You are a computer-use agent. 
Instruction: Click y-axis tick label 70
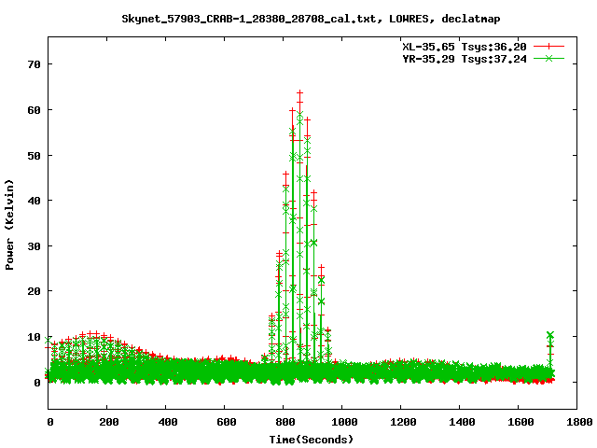pyautogui.click(x=34, y=64)
